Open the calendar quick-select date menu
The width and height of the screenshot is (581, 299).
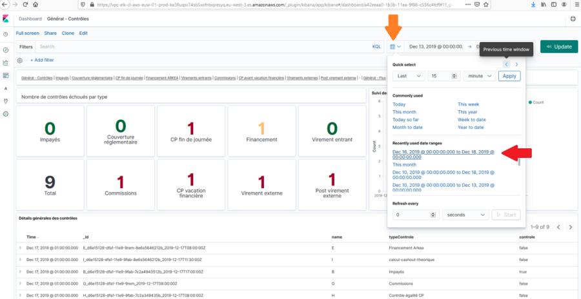tap(396, 46)
